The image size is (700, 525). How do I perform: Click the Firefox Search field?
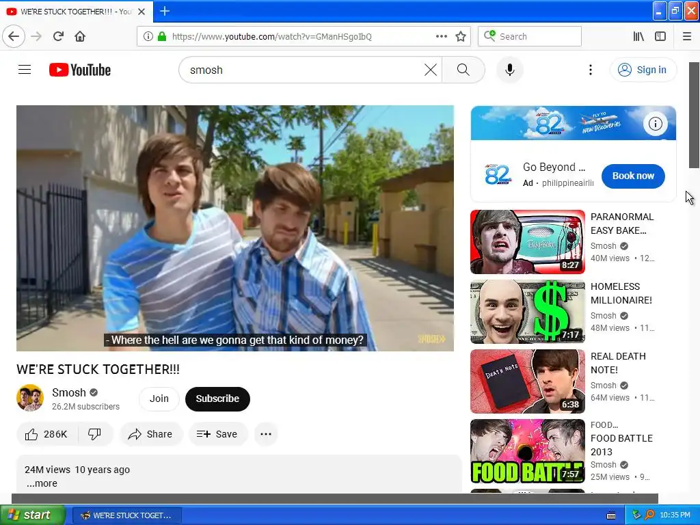530,36
